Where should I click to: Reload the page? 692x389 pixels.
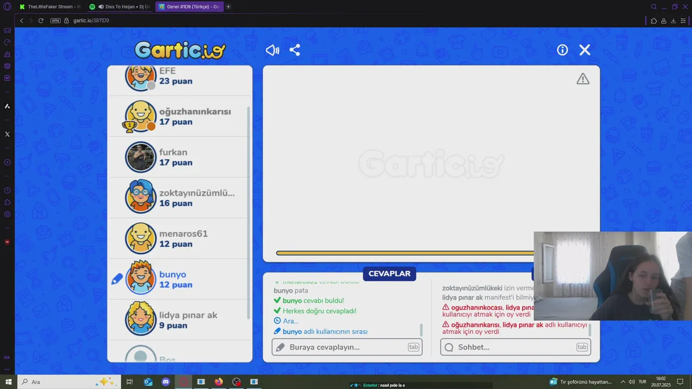pyautogui.click(x=41, y=21)
